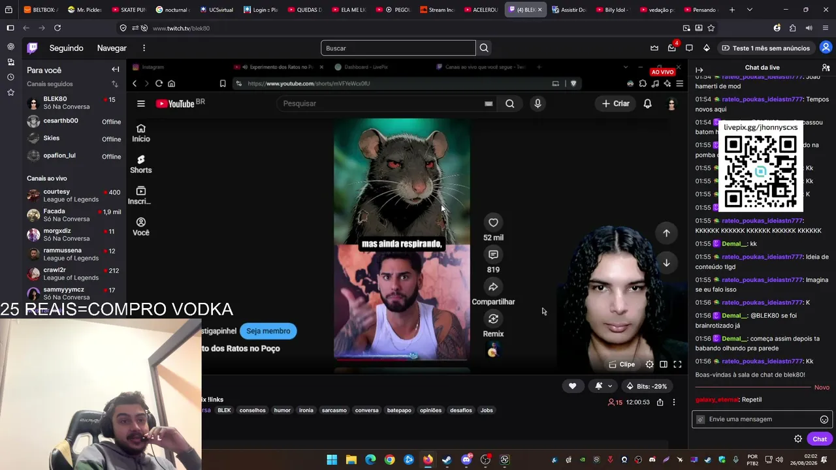Click the Twitch search magnifier button
Image resolution: width=836 pixels, height=470 pixels.
click(484, 48)
